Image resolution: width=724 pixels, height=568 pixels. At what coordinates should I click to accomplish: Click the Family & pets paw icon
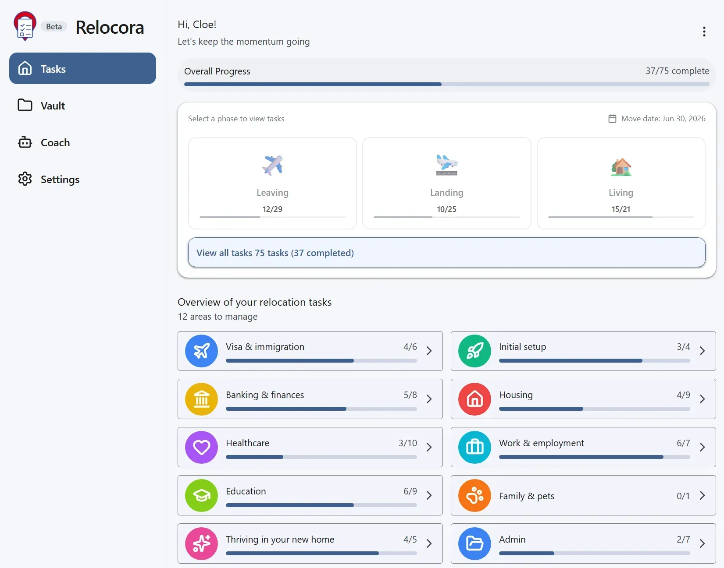pyautogui.click(x=475, y=495)
